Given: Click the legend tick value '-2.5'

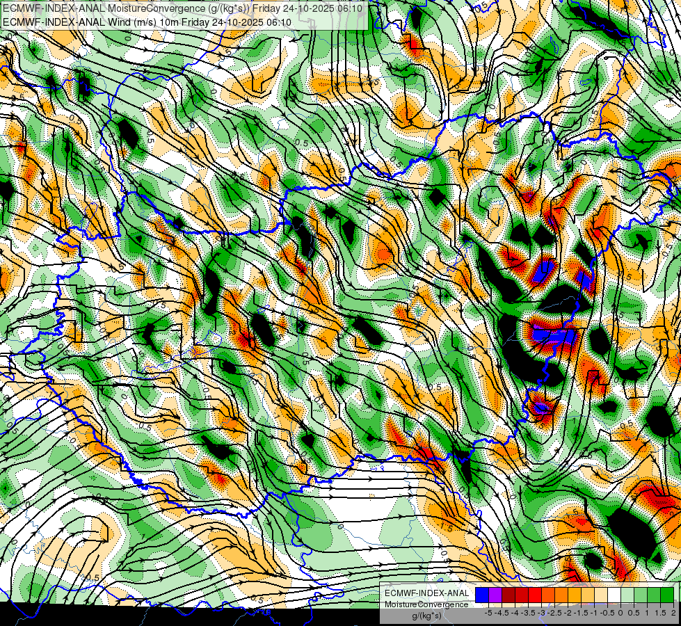Looking at the screenshot, I should [554, 613].
